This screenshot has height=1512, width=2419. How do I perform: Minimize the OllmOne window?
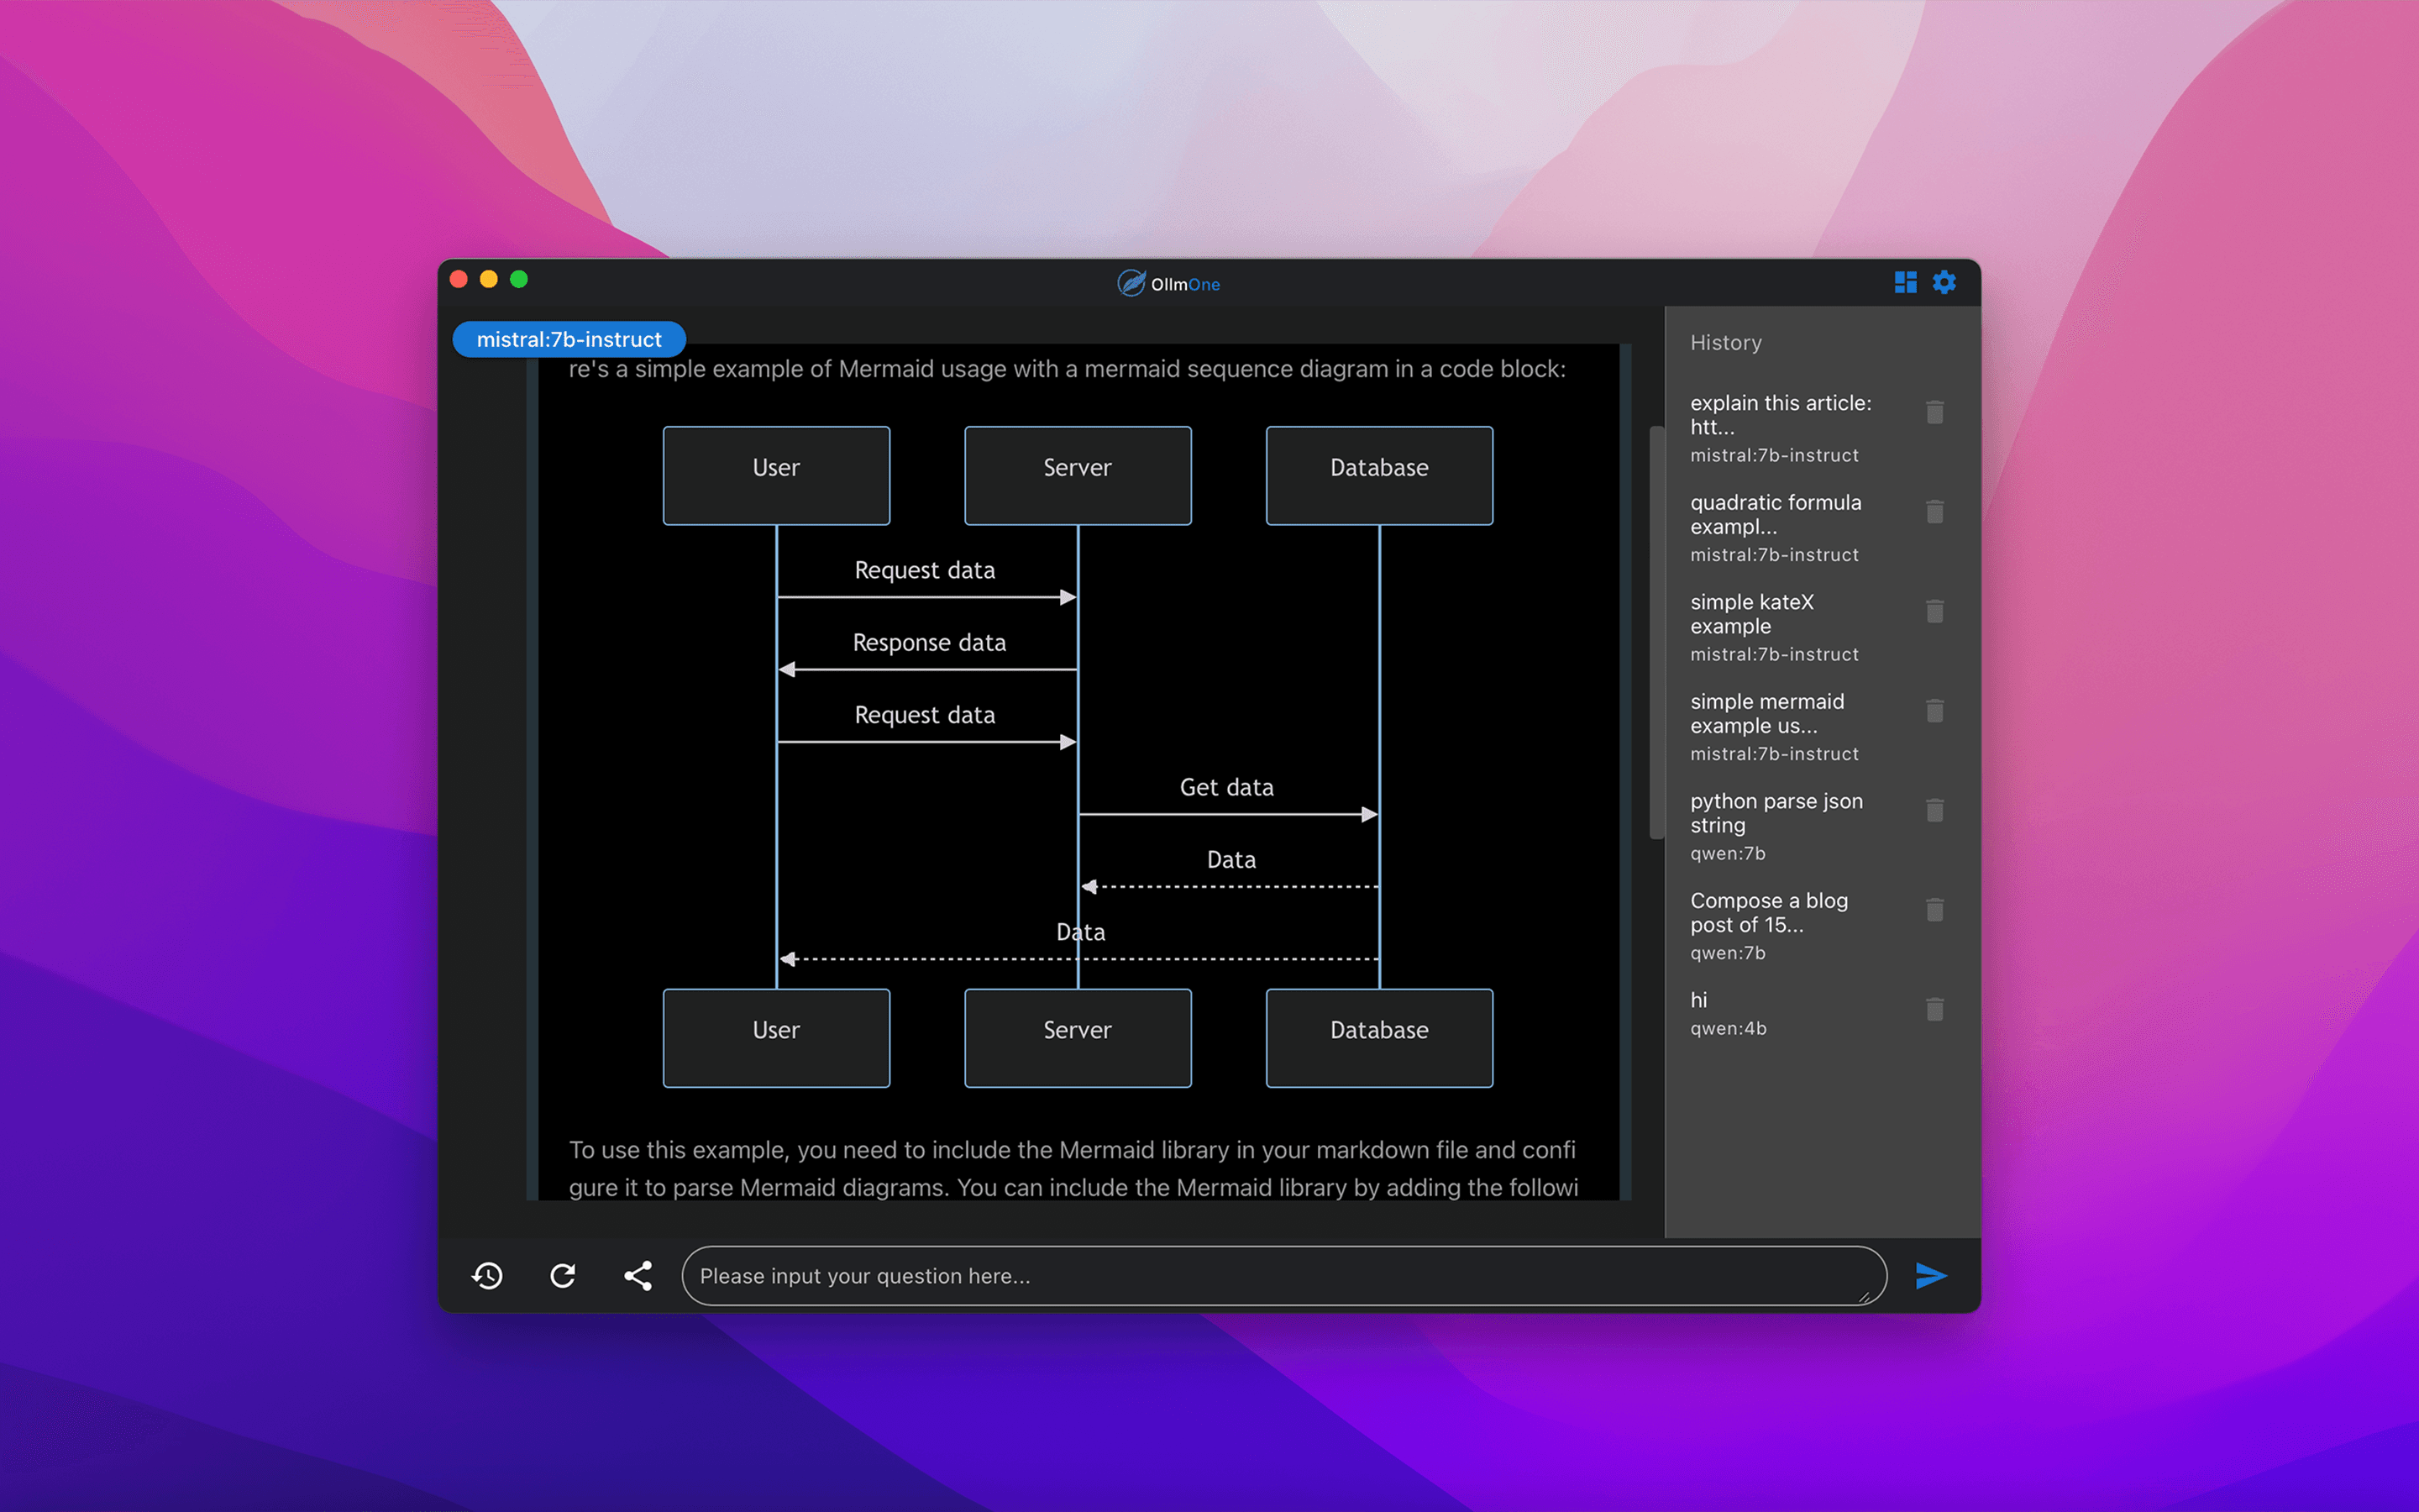(x=489, y=279)
